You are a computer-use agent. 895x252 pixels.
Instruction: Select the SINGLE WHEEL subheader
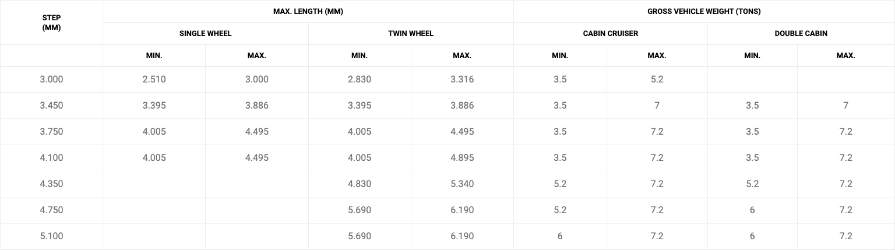click(205, 34)
